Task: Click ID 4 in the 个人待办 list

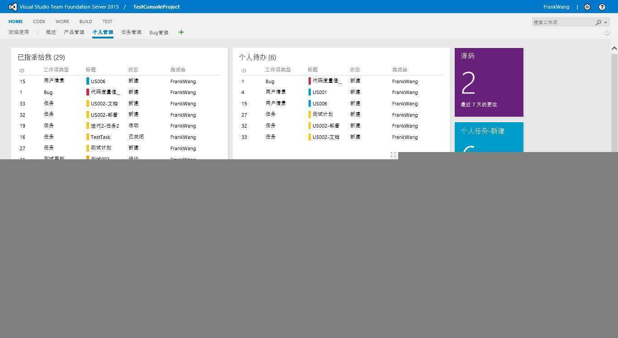Action: [x=243, y=92]
